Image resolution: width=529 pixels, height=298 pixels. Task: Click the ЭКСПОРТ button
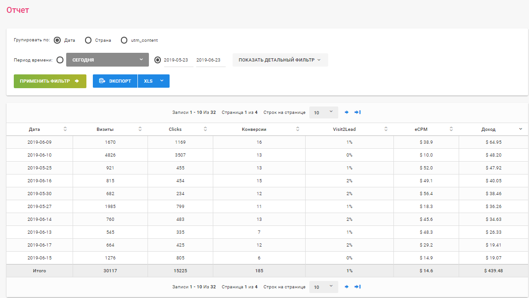[x=115, y=81]
